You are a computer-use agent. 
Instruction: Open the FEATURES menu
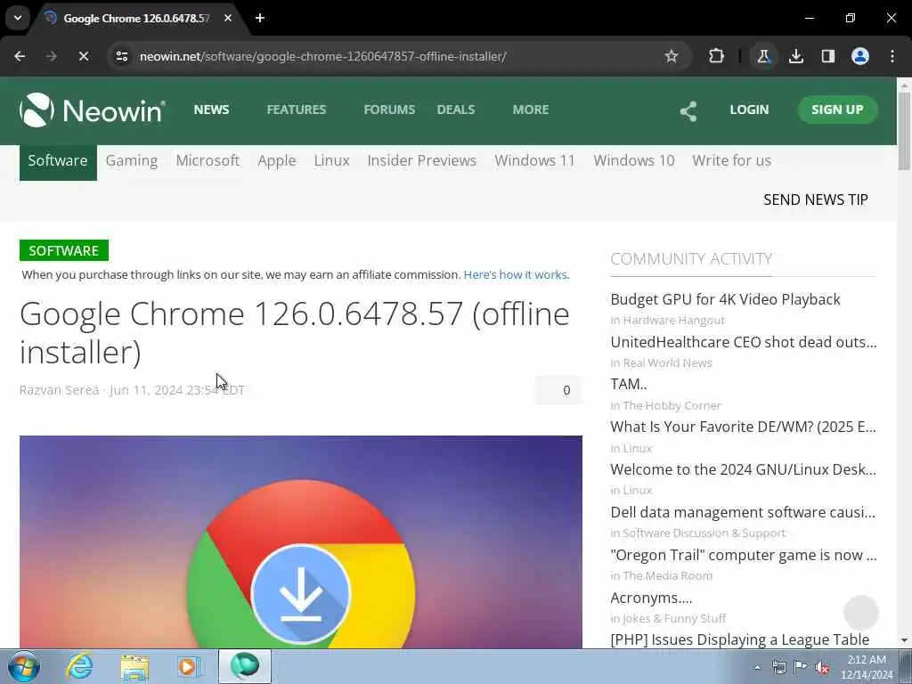(x=296, y=110)
